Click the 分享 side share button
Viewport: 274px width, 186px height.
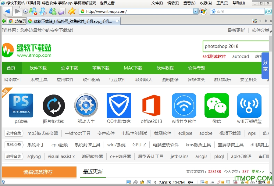pos(265,66)
